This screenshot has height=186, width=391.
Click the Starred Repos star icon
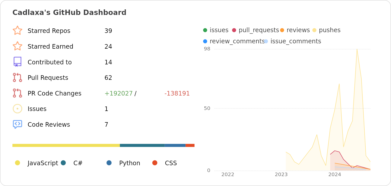tap(17, 30)
